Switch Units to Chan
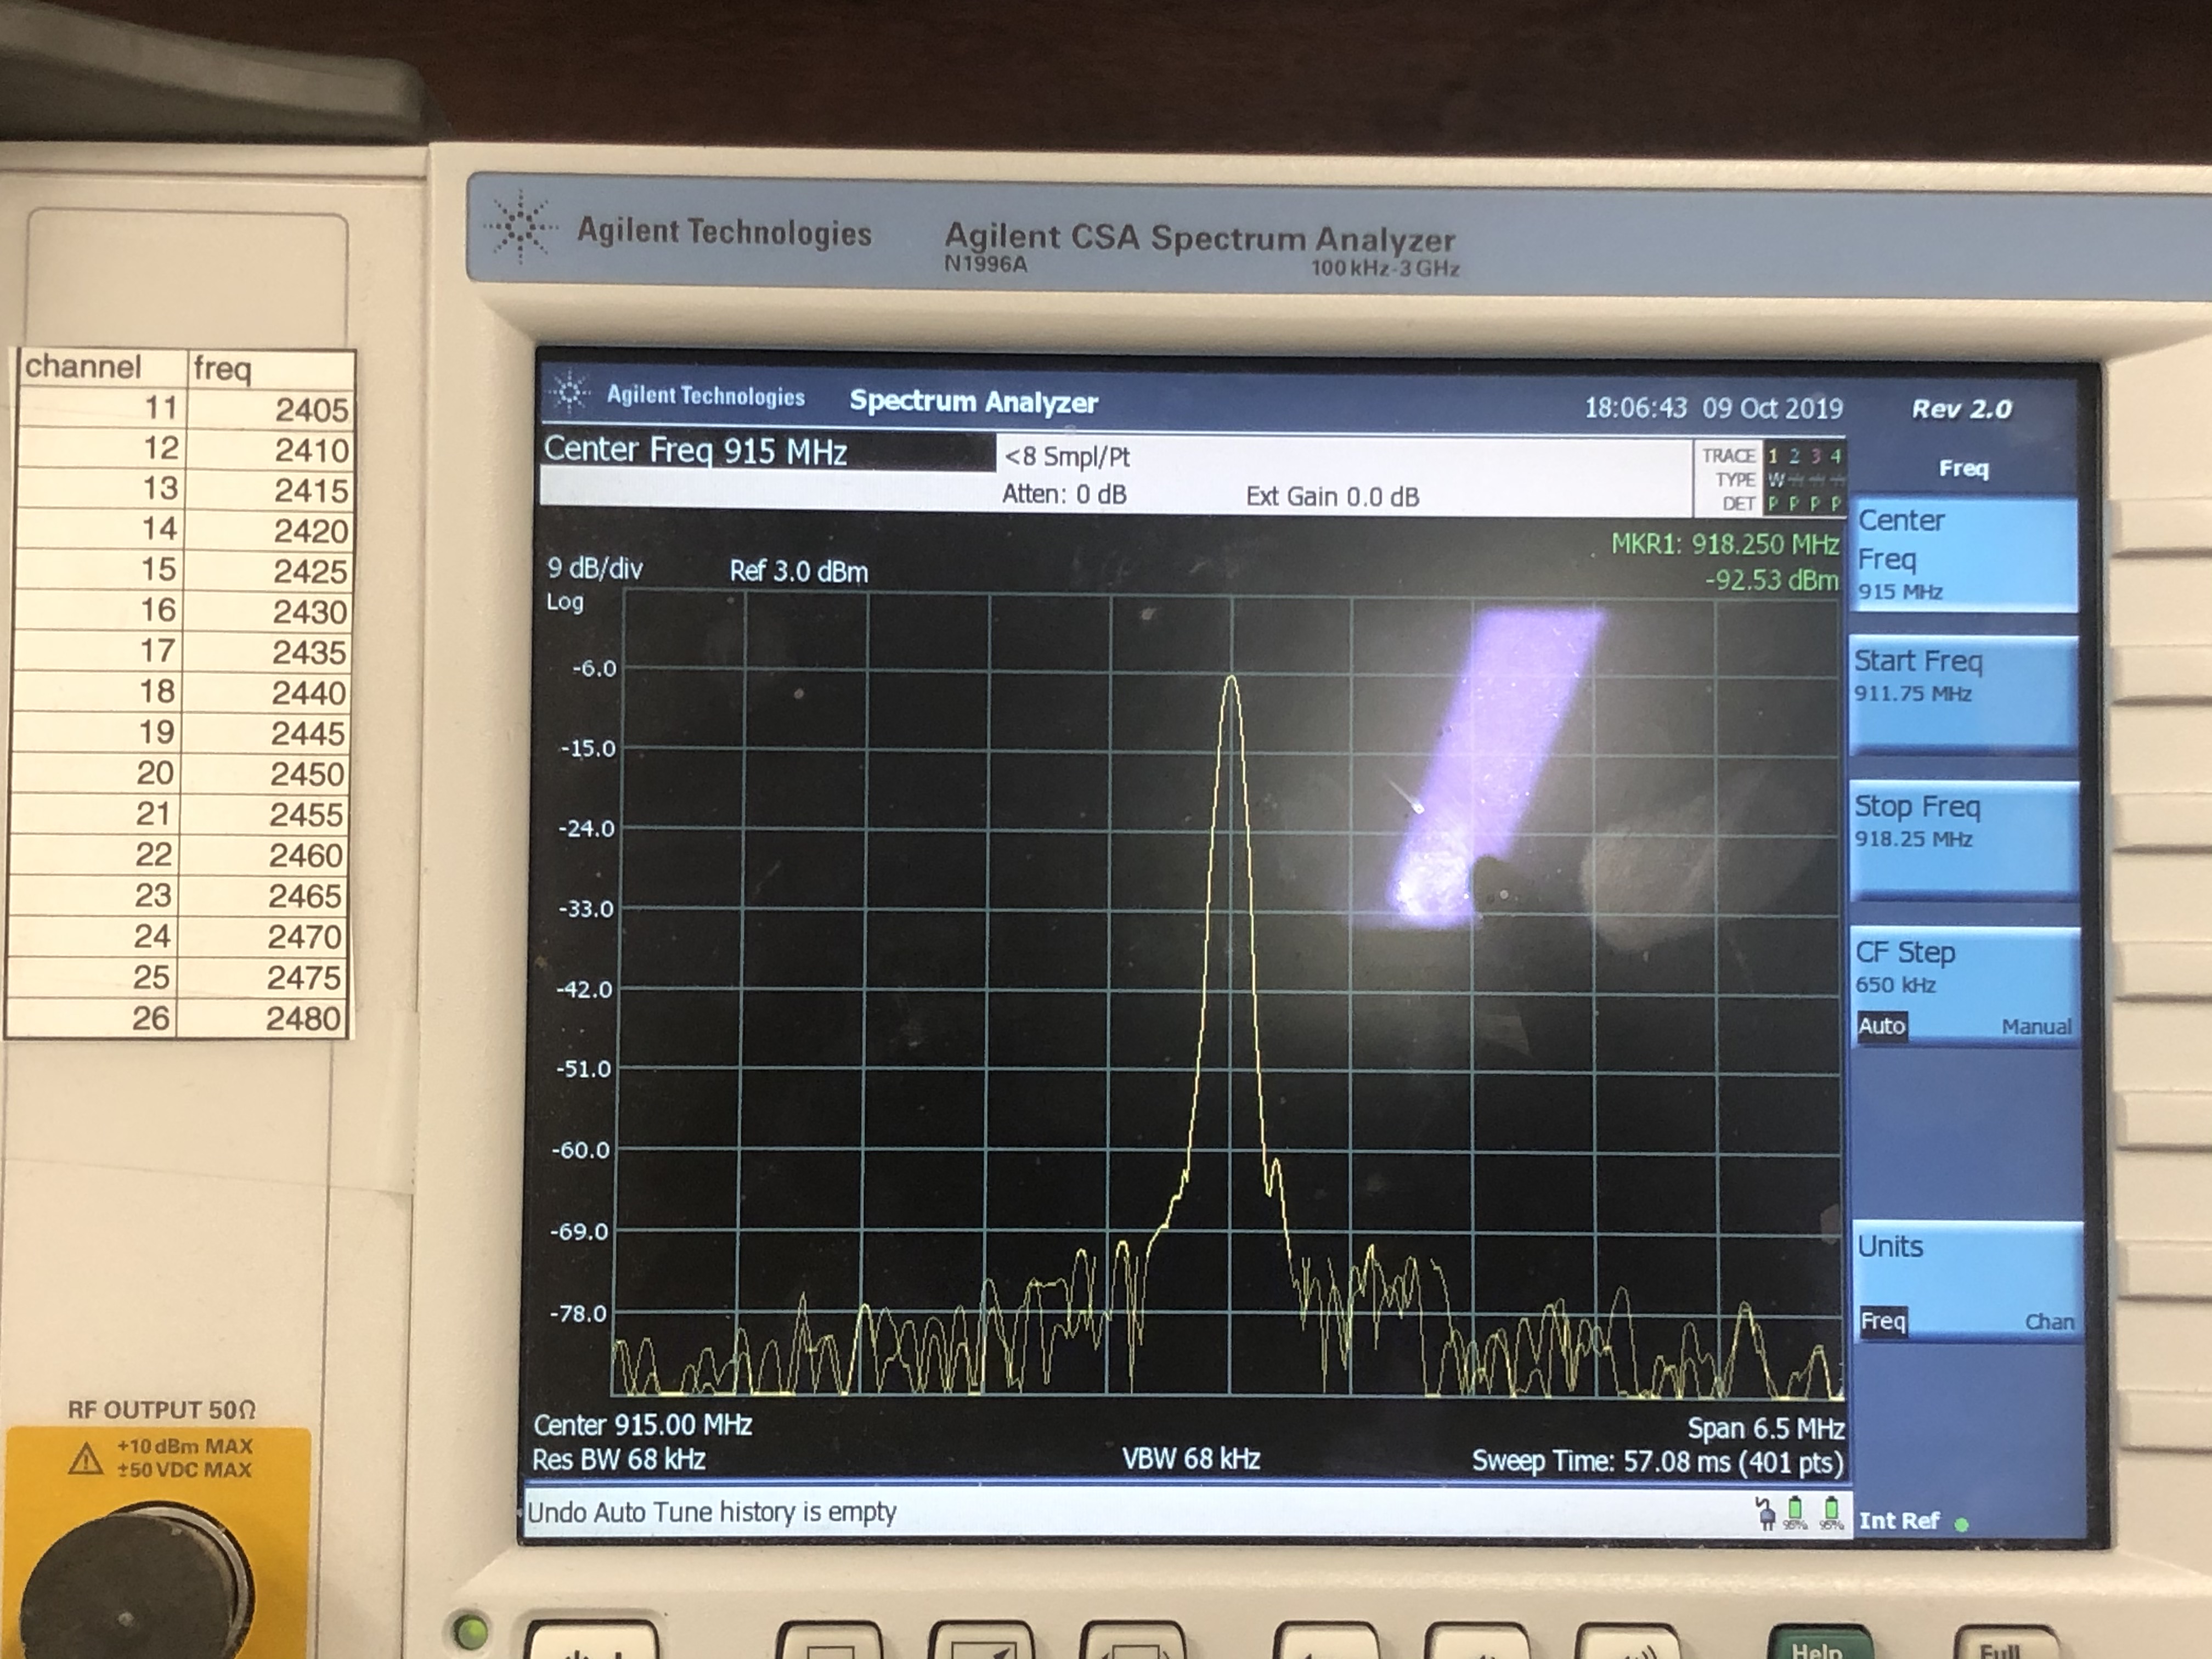This screenshot has height=1659, width=2212. (2049, 1322)
